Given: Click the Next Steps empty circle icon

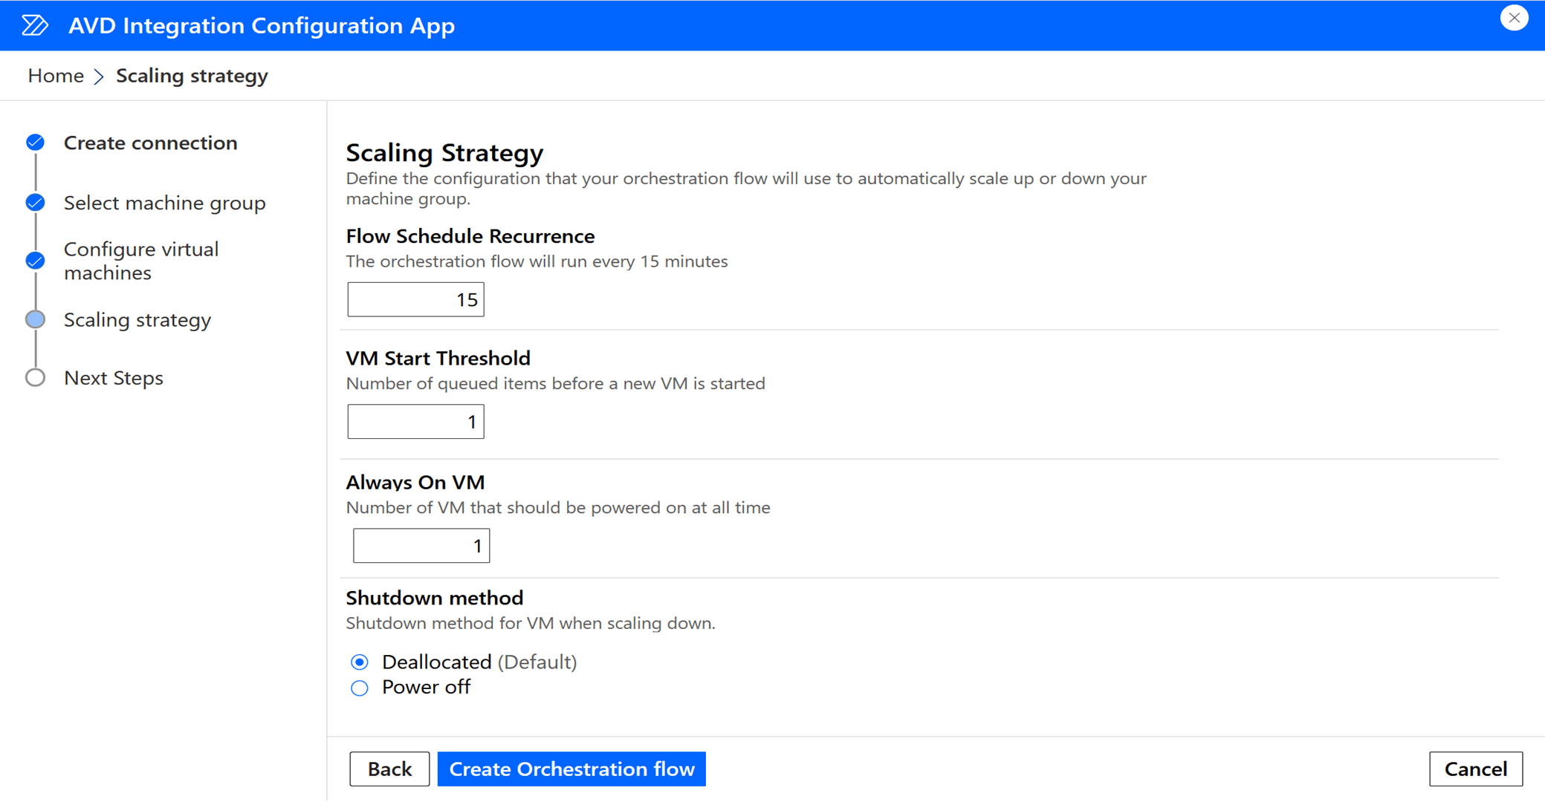Looking at the screenshot, I should click(x=35, y=377).
